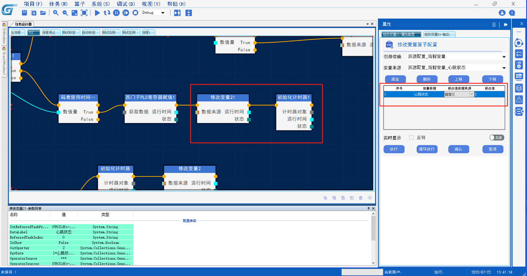Click the loop run refresh icon
The height and width of the screenshot is (276, 527).
click(x=107, y=13)
